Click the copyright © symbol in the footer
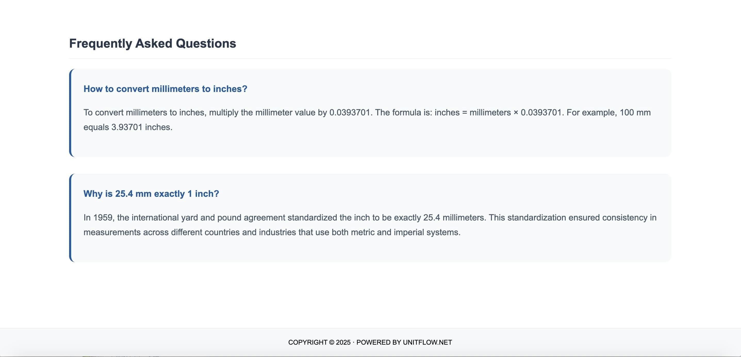The height and width of the screenshot is (357, 741). pyautogui.click(x=331, y=342)
